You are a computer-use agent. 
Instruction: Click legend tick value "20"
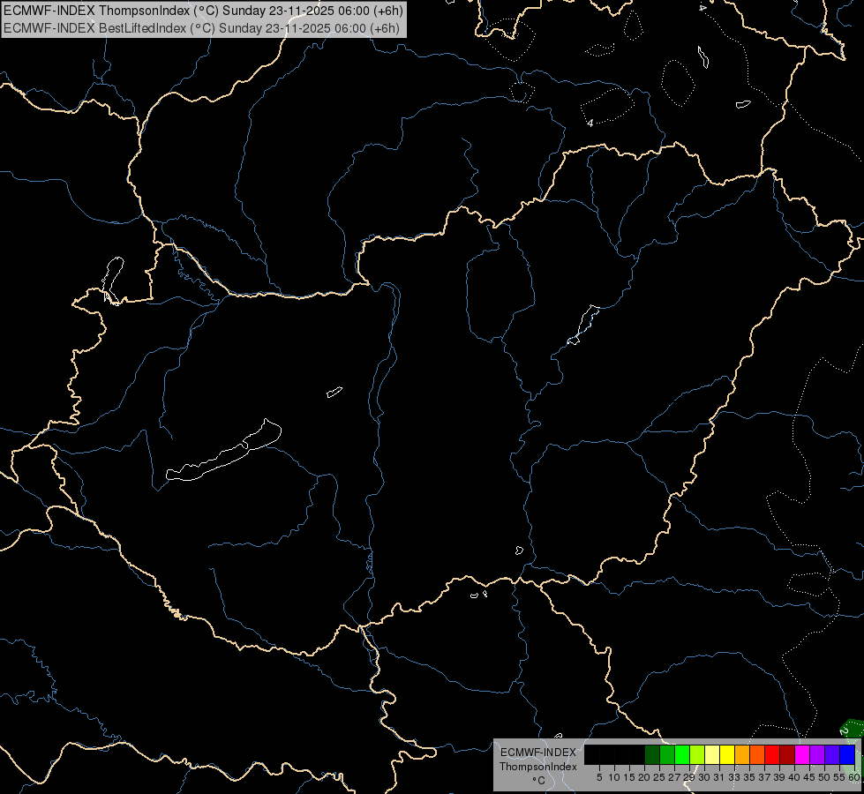click(644, 777)
